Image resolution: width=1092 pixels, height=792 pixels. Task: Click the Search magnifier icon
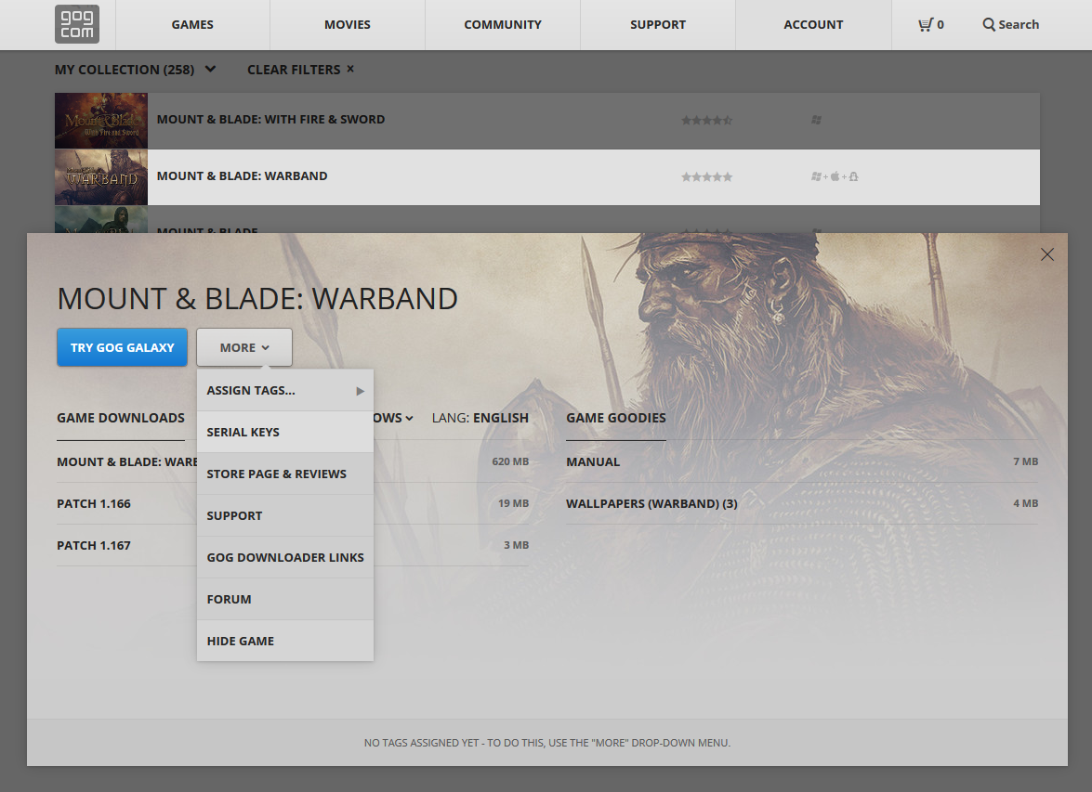pyautogui.click(x=988, y=25)
